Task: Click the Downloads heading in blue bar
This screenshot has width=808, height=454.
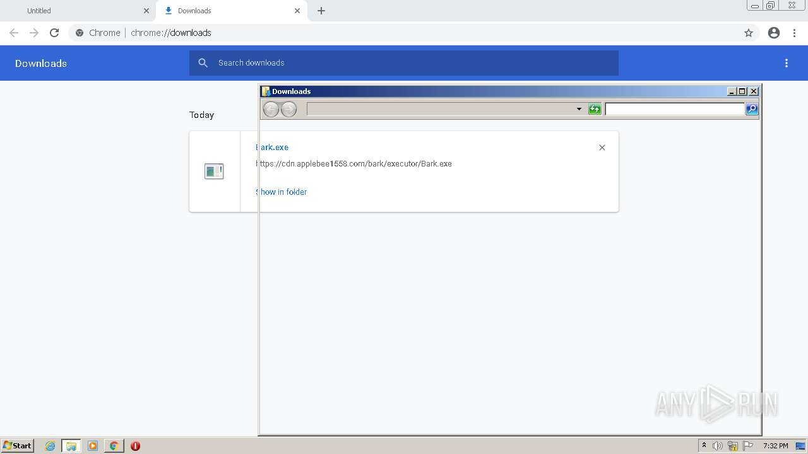Action: pos(41,63)
